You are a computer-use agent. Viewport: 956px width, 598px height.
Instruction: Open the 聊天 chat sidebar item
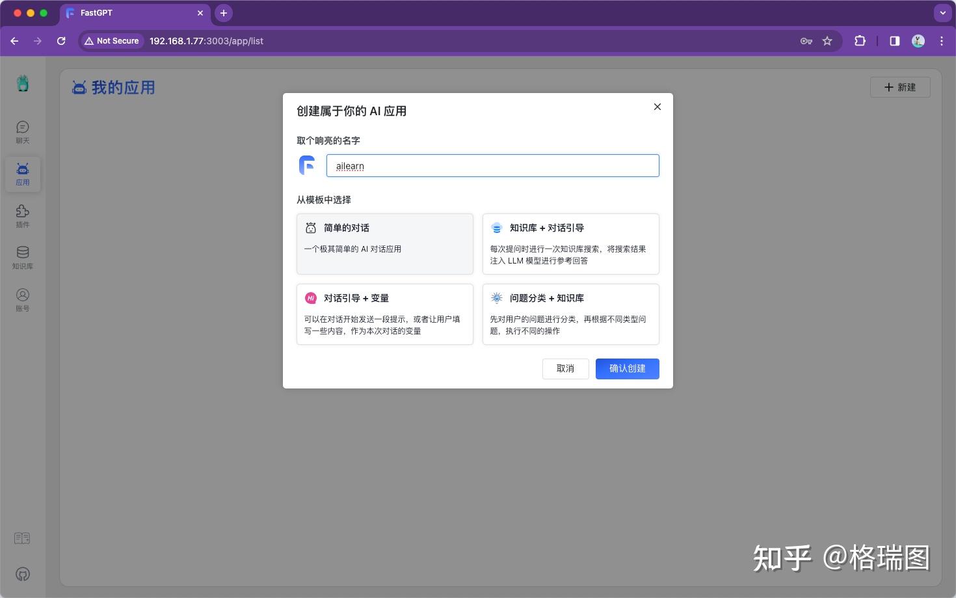click(x=23, y=132)
